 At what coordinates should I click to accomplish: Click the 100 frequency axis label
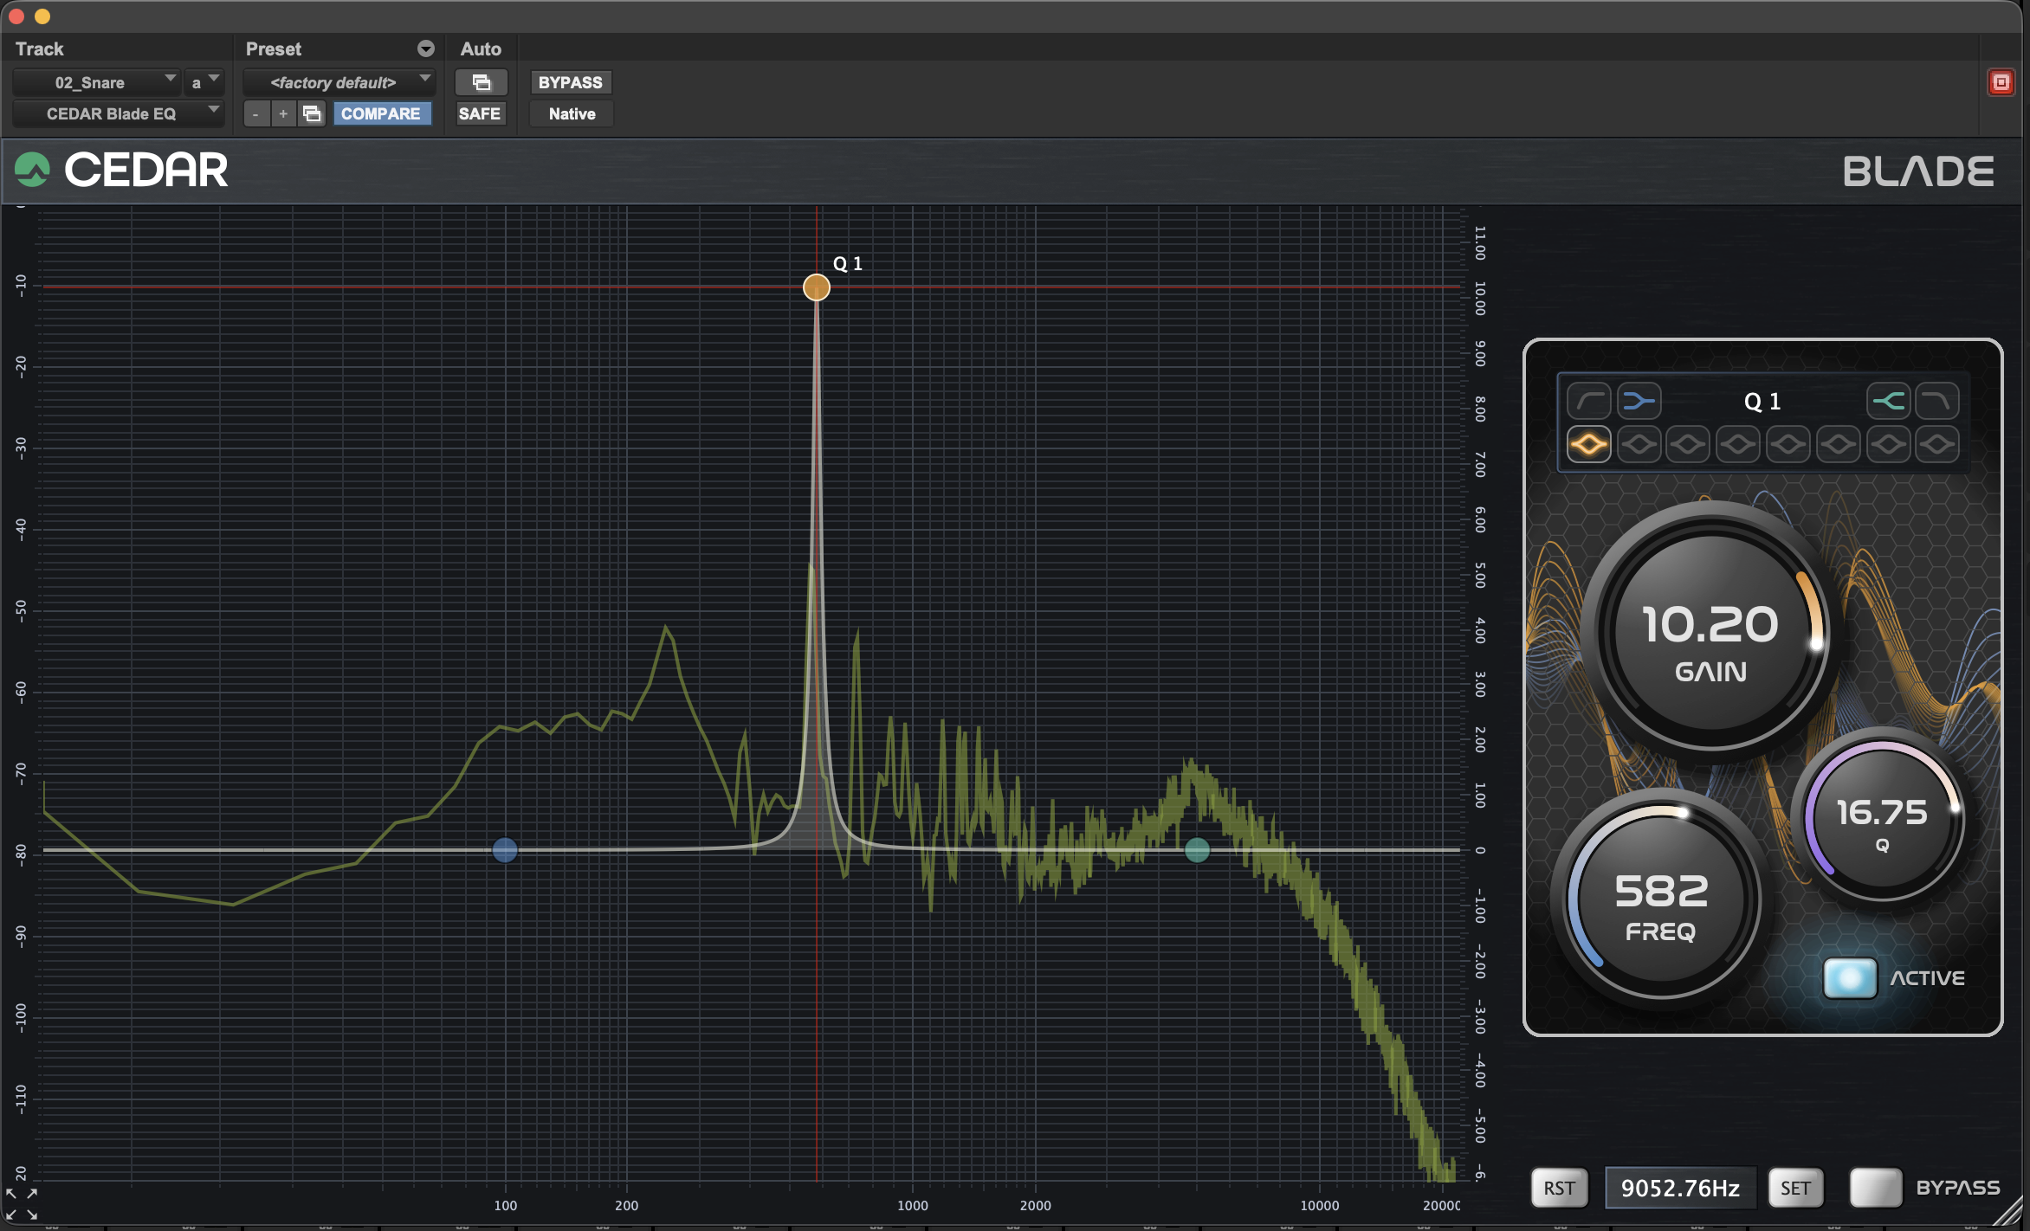505,1205
